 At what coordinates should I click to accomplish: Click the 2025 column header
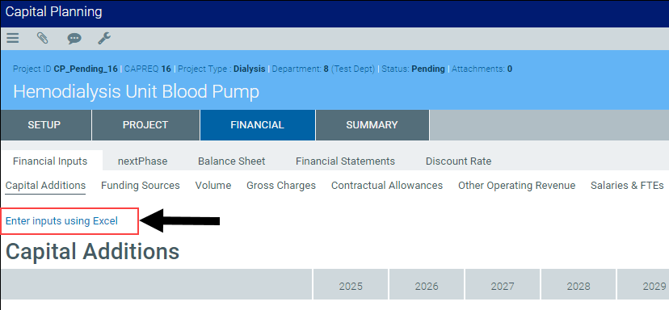tap(351, 286)
